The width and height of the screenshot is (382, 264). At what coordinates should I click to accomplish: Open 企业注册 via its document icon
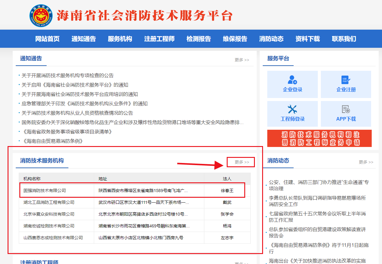pyautogui.click(x=346, y=80)
